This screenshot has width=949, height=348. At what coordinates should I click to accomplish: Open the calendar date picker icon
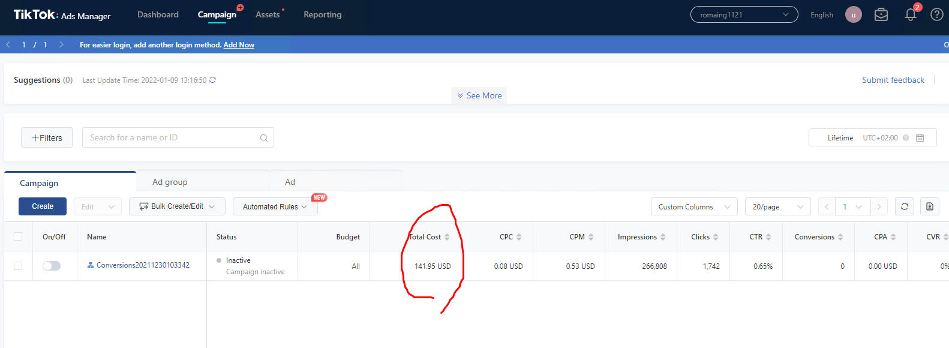click(920, 138)
